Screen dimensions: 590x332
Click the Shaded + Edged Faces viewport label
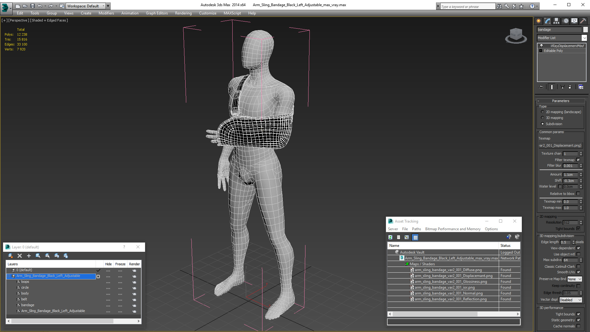tap(49, 20)
